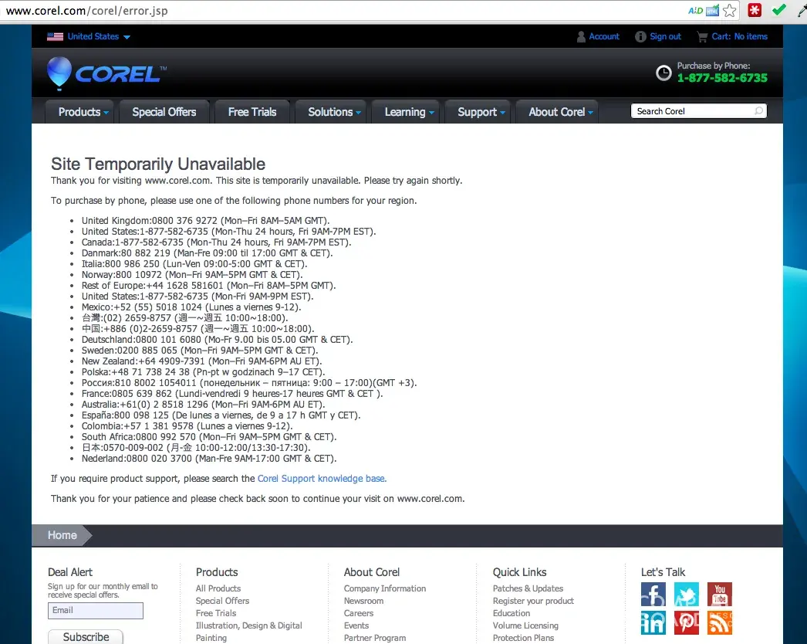The image size is (807, 644).
Task: Click the United Kingdom phone number row
Action: click(x=205, y=221)
